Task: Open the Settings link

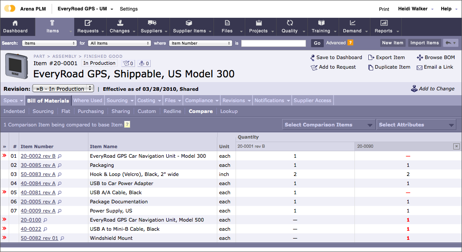Action: click(x=129, y=9)
